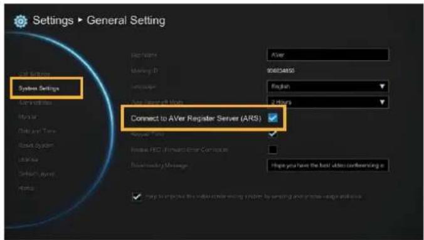
Task: Click the site name field containing AVer
Action: [x=328, y=55]
